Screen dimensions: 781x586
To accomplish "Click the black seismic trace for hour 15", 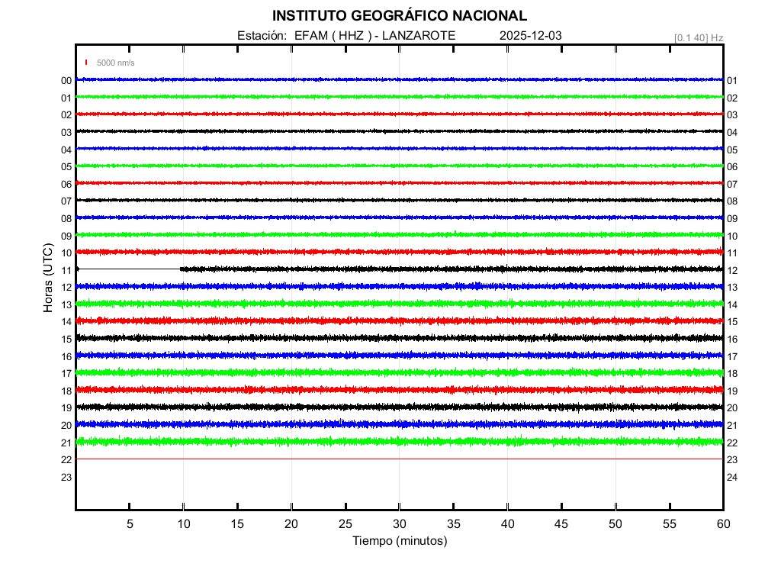I will pyautogui.click(x=400, y=337).
